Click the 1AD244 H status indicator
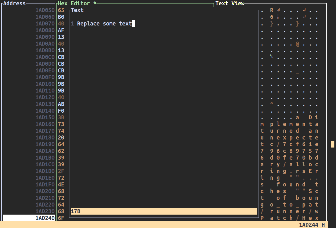Viewport: 336px width, 228px height. pyautogui.click(x=312, y=225)
